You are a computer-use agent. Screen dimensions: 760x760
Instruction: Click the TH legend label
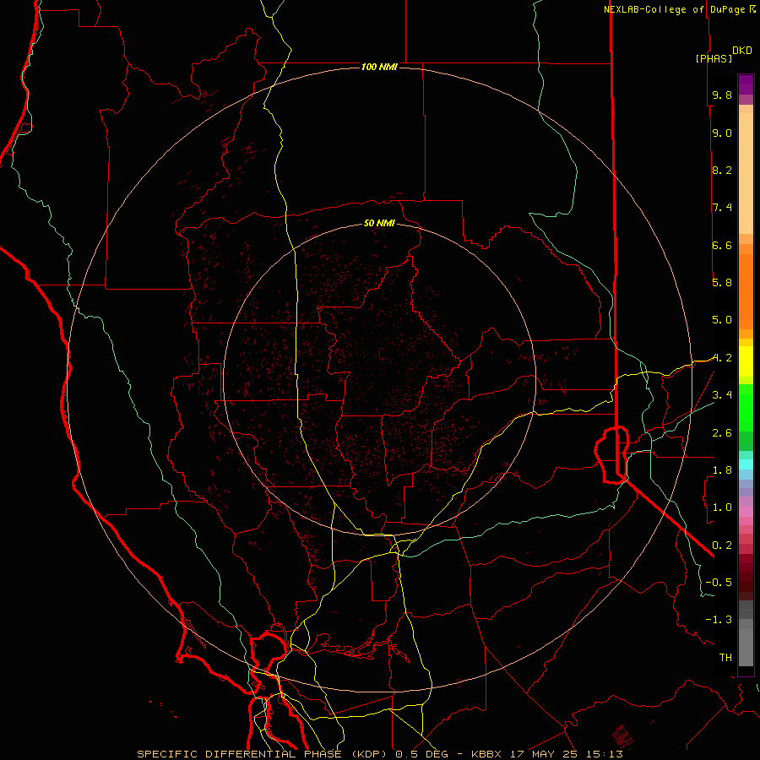click(x=725, y=658)
